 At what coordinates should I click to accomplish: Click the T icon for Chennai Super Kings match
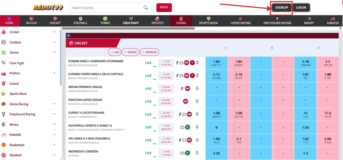(x=192, y=76)
